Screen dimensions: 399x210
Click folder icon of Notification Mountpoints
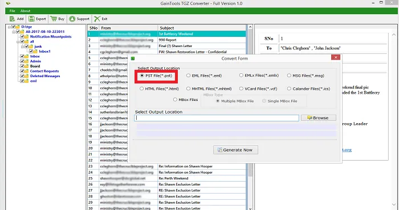click(27, 36)
